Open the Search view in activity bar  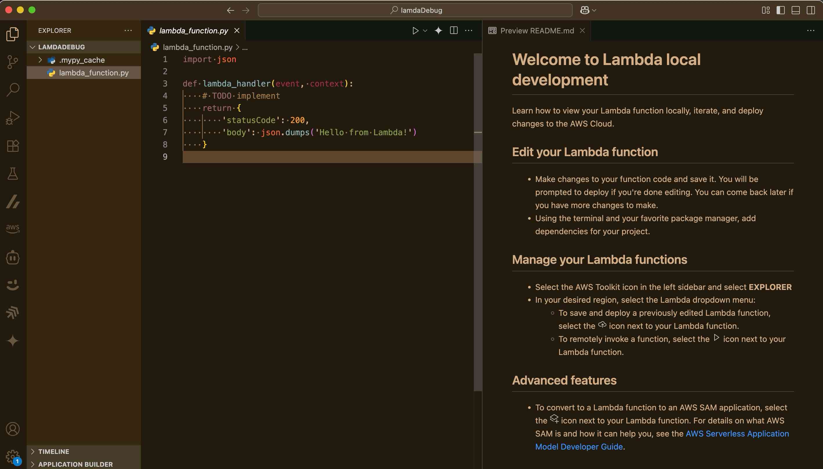point(12,90)
